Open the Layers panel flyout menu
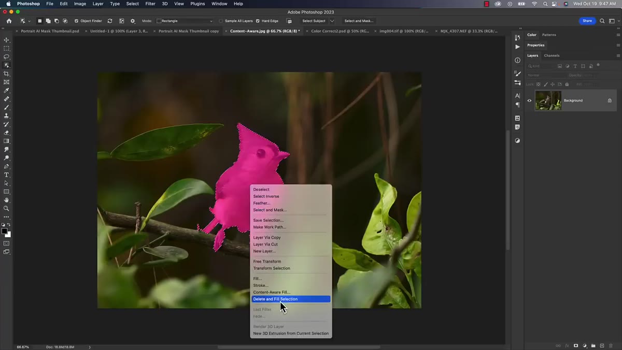 618,55
